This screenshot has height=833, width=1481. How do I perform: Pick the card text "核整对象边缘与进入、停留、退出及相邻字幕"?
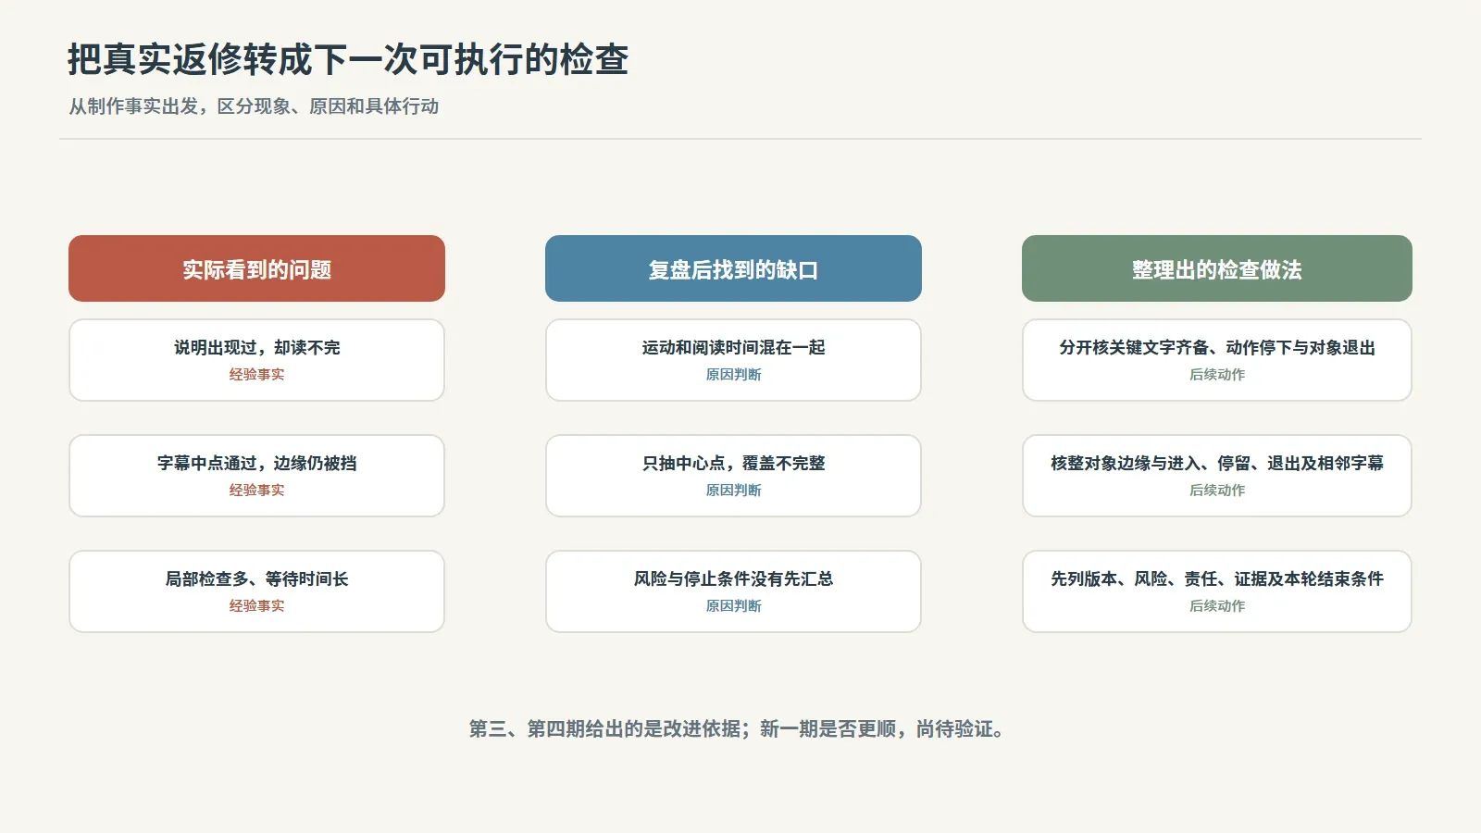click(x=1217, y=464)
